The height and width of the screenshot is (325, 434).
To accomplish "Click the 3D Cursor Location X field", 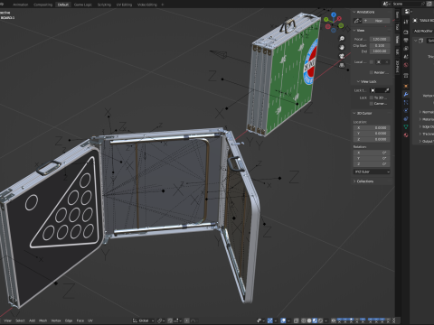I will [x=372, y=127].
